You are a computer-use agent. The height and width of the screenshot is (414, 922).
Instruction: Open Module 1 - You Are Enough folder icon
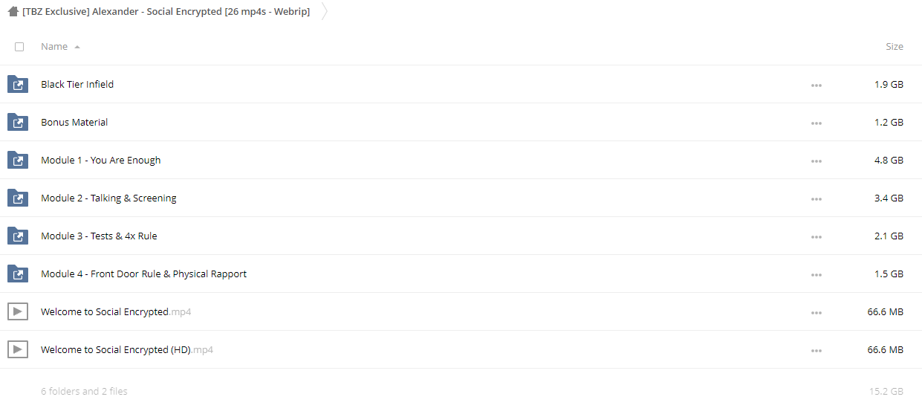pyautogui.click(x=18, y=160)
